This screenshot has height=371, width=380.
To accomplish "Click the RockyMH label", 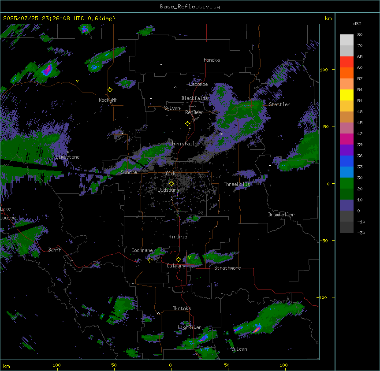I will [x=108, y=100].
